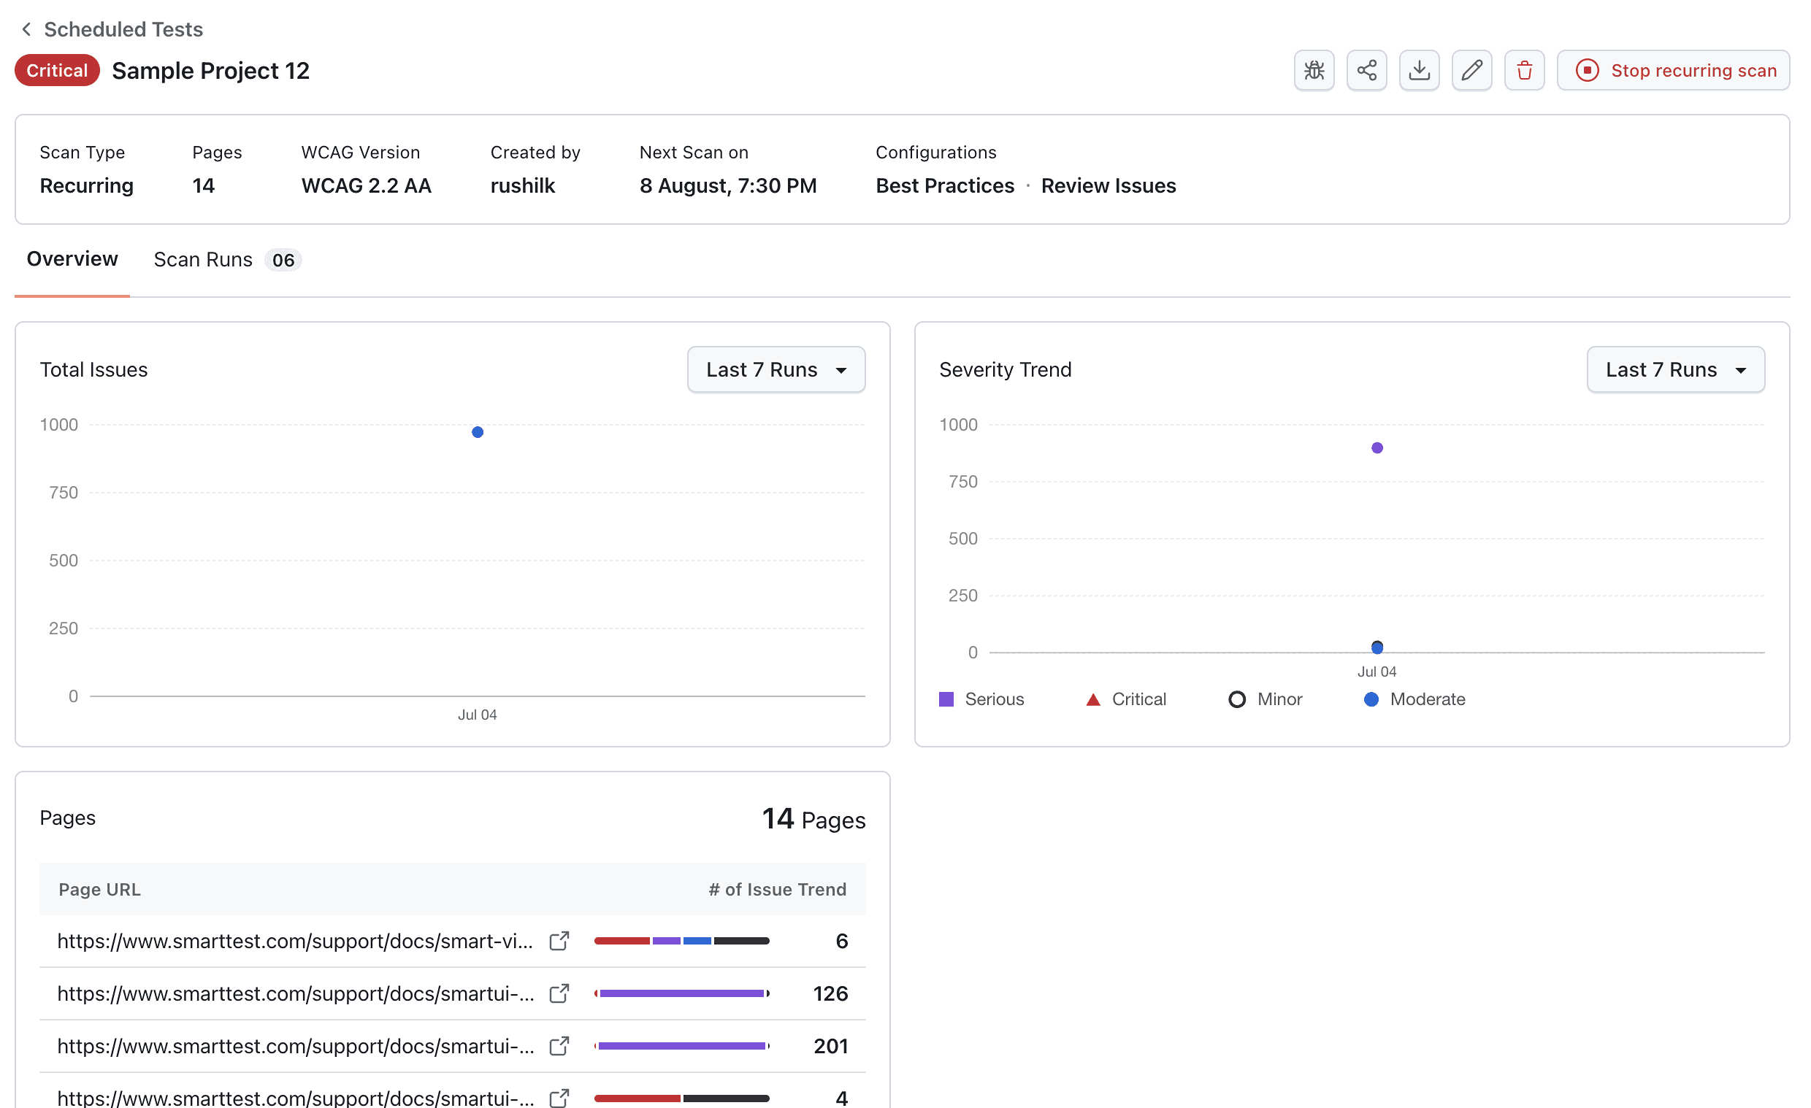
Task: Open Severity Trend Last 7 Runs dropdown
Action: click(1675, 369)
